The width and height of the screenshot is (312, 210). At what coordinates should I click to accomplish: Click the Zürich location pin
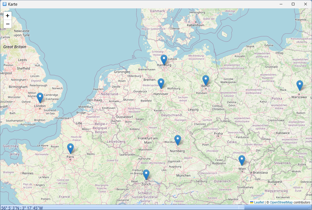(x=146, y=174)
